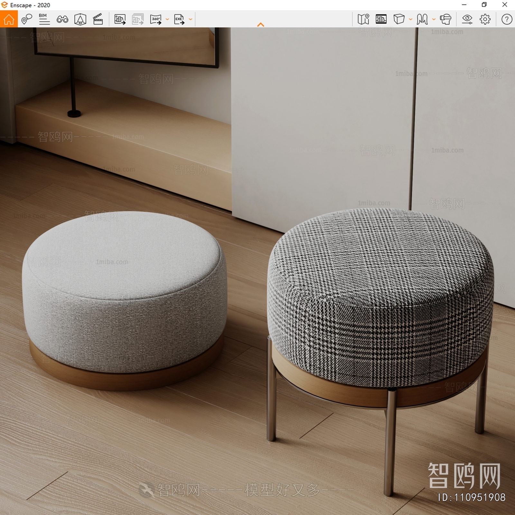Open General Settings gear icon

[x=485, y=19]
